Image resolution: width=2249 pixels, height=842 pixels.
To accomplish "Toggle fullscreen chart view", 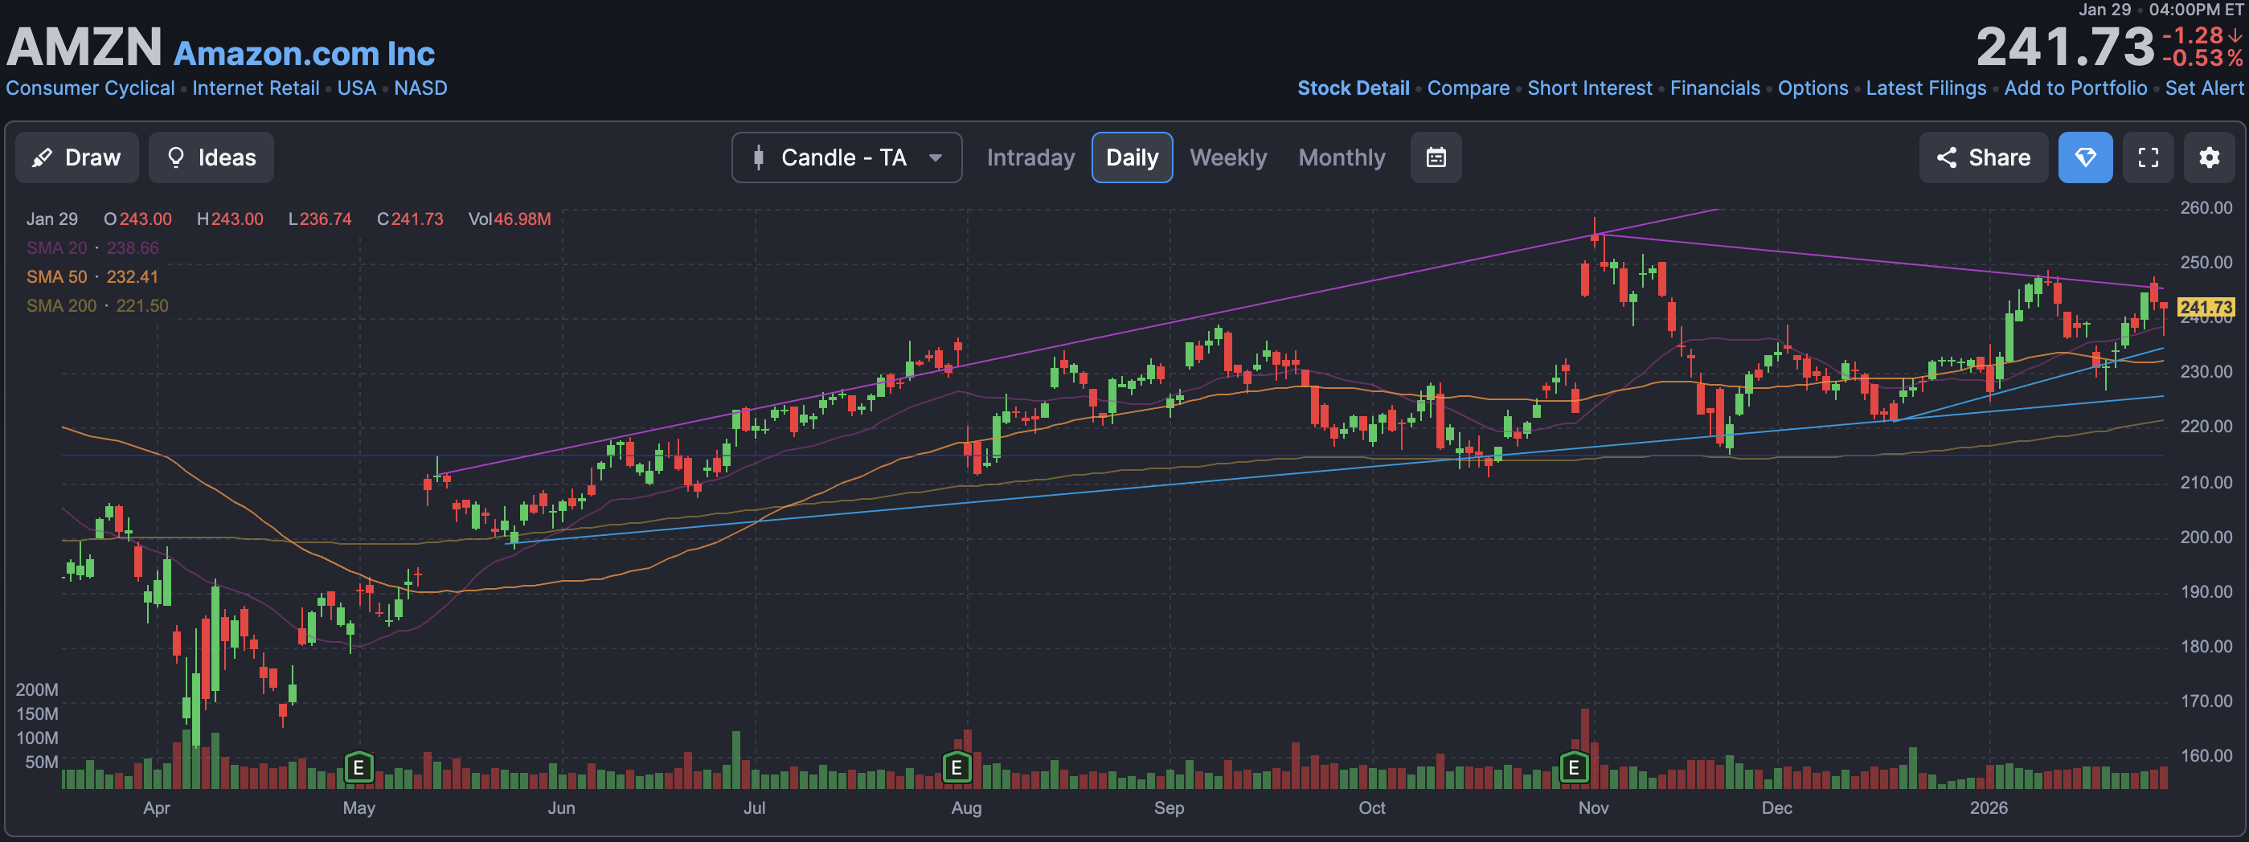I will point(2149,157).
